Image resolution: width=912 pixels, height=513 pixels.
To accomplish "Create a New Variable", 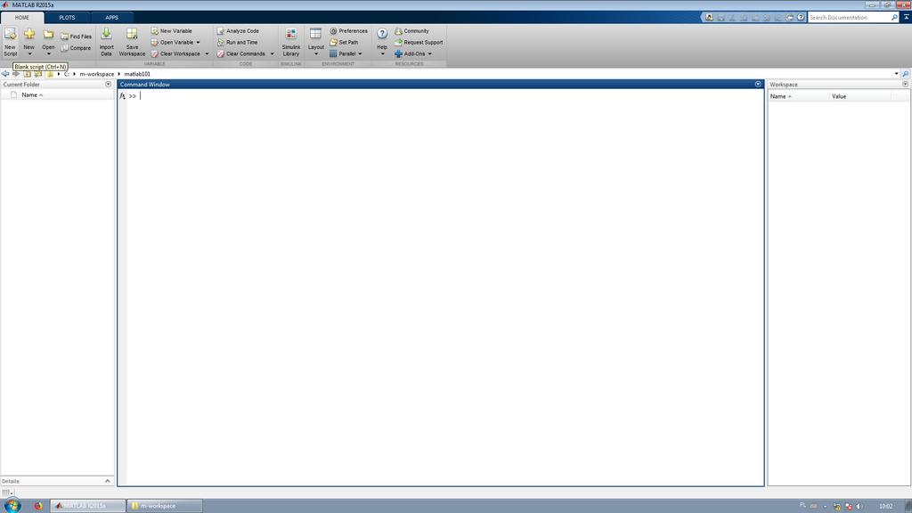I will point(172,31).
